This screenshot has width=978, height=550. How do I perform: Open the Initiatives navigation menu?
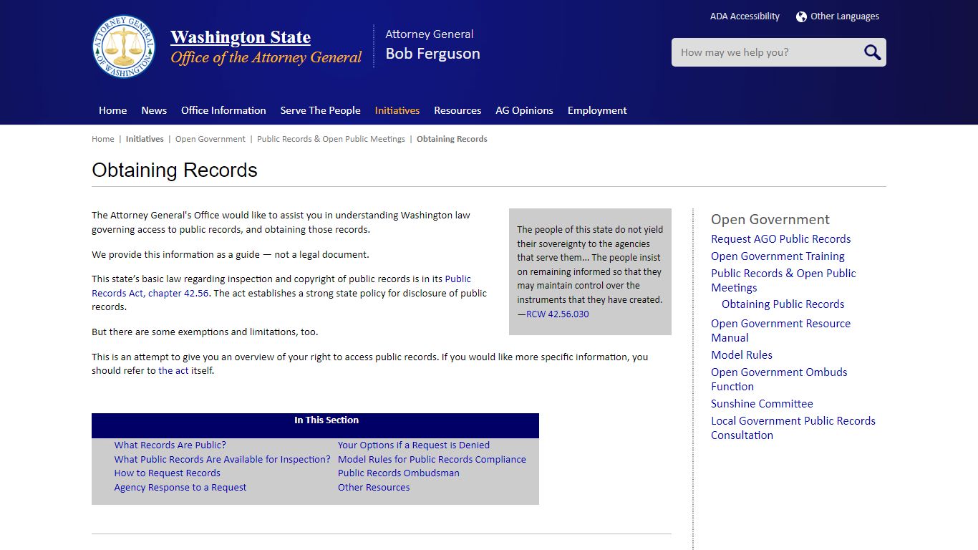coord(397,110)
